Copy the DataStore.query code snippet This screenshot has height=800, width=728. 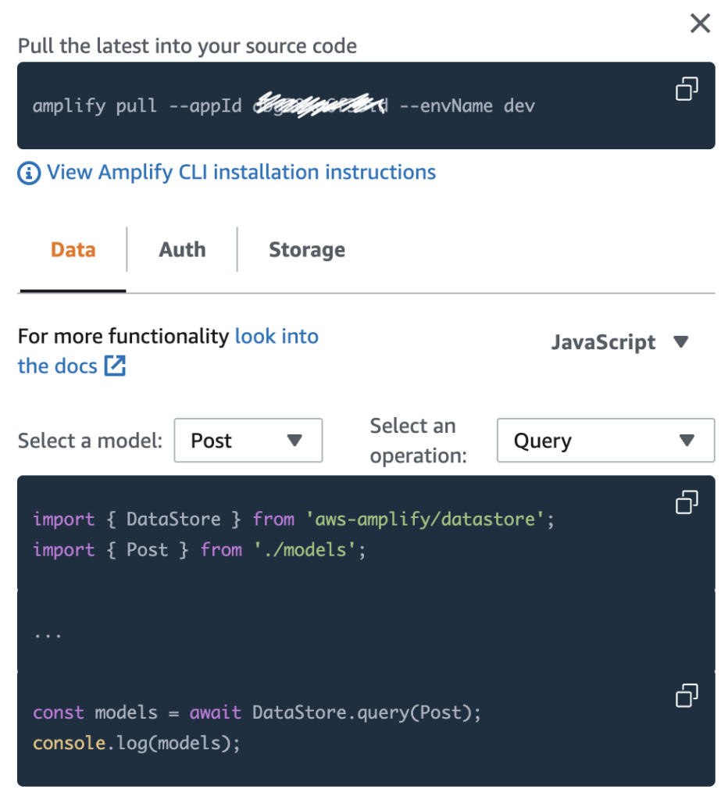click(687, 695)
